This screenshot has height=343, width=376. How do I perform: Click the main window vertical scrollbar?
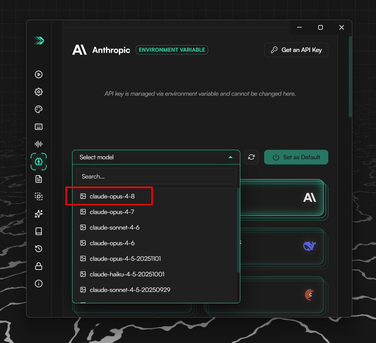350,77
